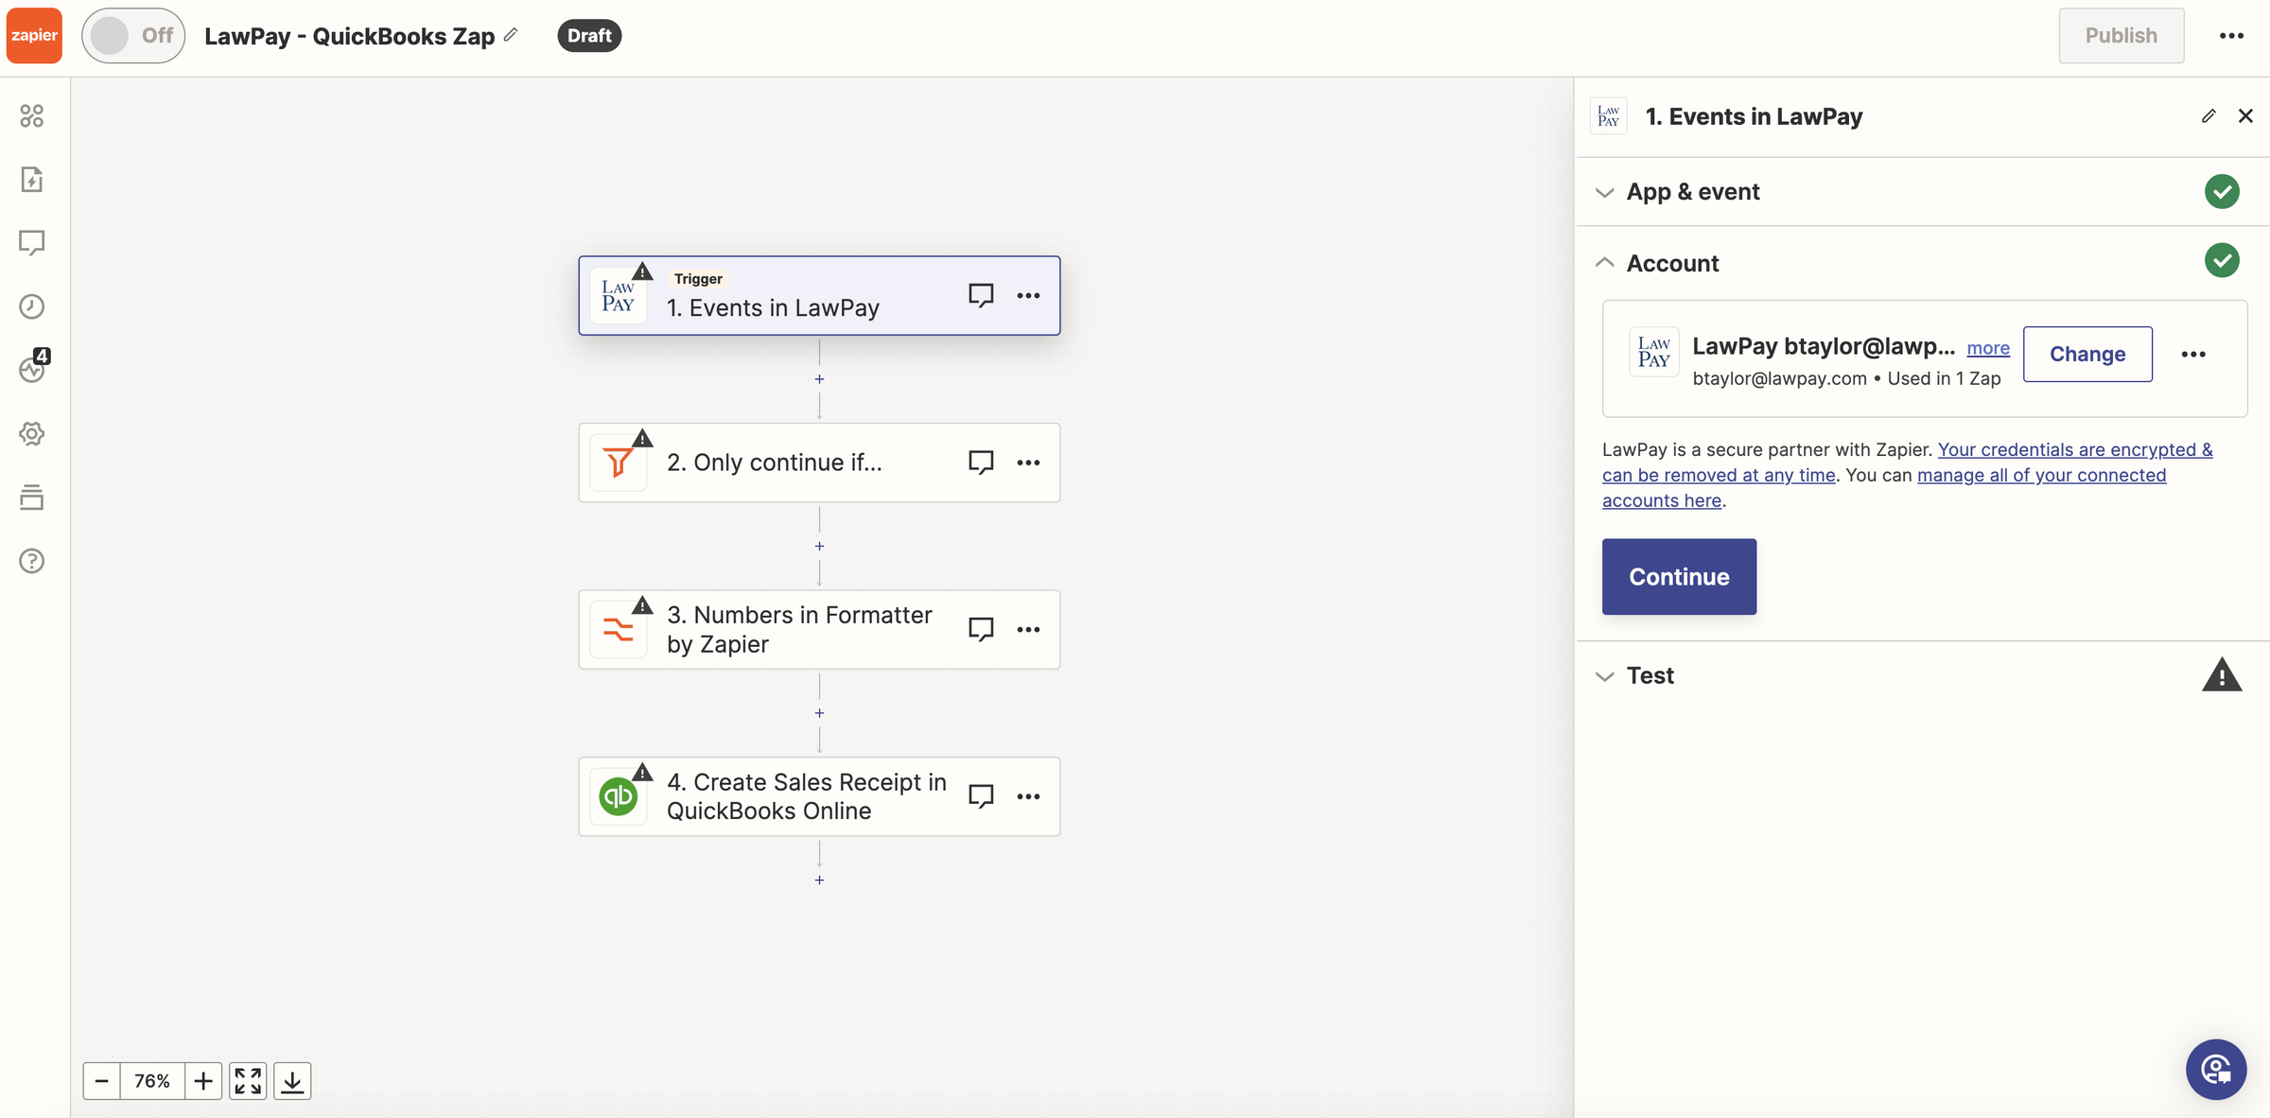This screenshot has height=1118, width=2270.
Task: Open the LawPay account options ellipsis
Action: coord(2193,354)
